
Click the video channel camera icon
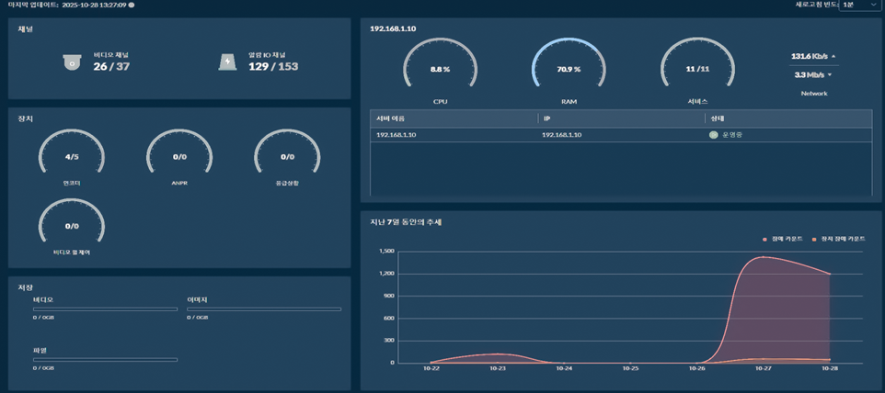[x=72, y=62]
